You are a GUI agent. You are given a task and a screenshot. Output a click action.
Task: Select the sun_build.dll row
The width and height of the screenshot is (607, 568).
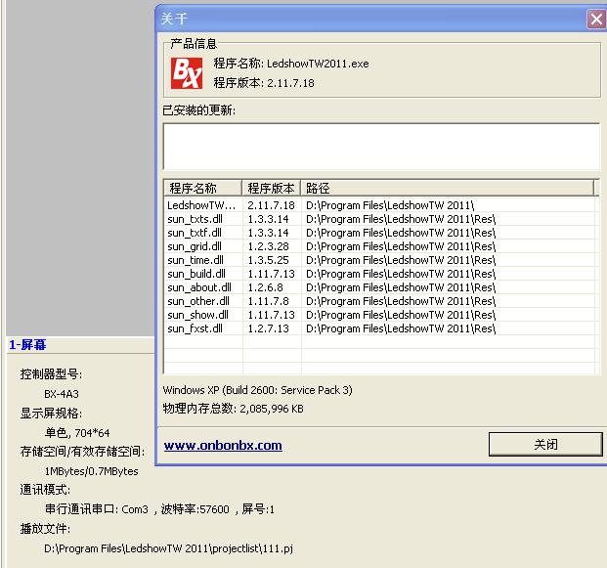coord(379,274)
